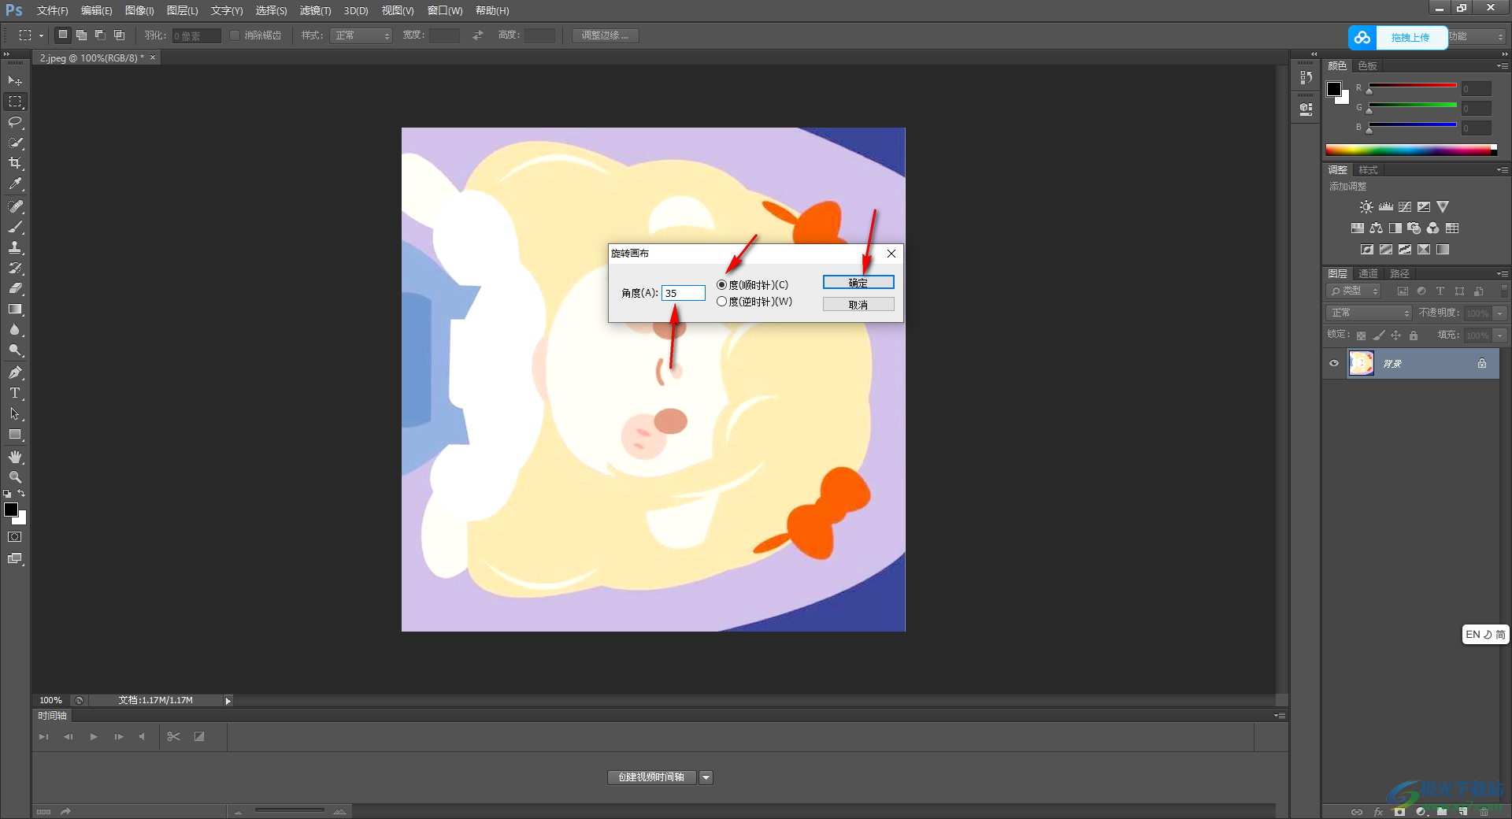Image resolution: width=1512 pixels, height=819 pixels.
Task: Open the 文件(F) menu
Action: pyautogui.click(x=52, y=10)
